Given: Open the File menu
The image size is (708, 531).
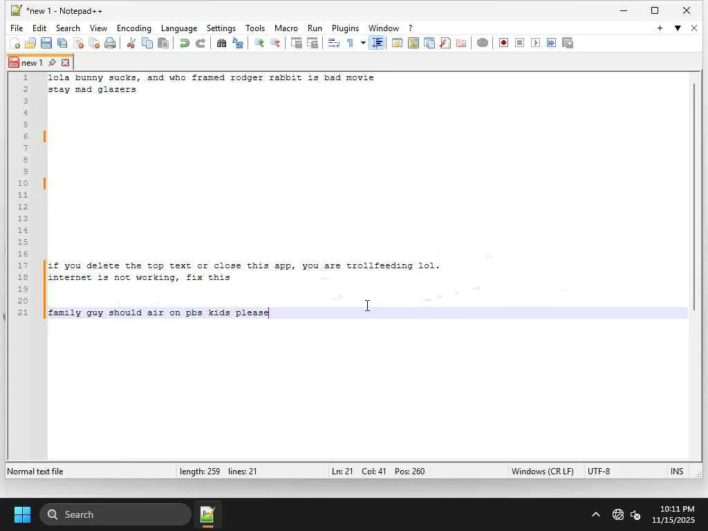Looking at the screenshot, I should 17,28.
